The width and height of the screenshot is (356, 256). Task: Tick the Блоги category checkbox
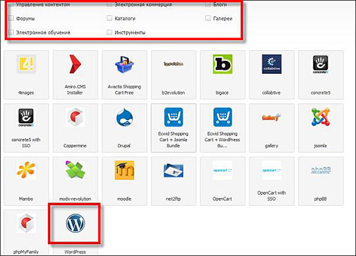coord(208,4)
